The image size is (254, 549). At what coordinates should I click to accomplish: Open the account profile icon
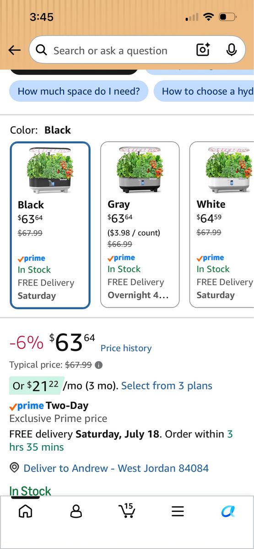point(76,511)
